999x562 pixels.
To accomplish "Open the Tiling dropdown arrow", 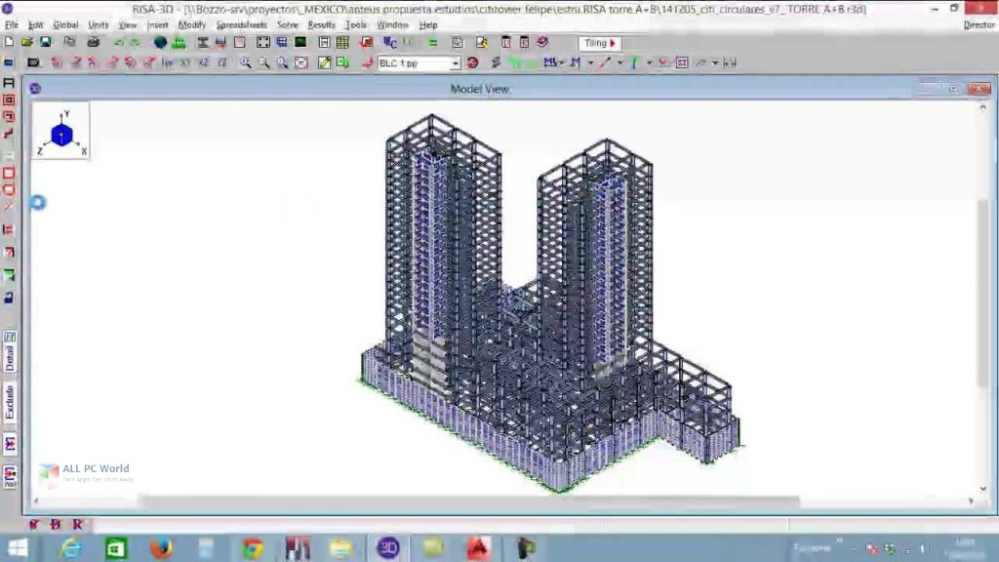I will (x=613, y=43).
